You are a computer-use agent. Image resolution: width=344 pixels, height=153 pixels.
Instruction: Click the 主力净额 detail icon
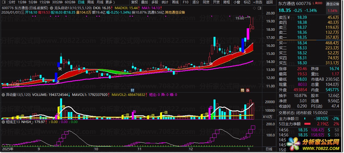(x=297, y=119)
